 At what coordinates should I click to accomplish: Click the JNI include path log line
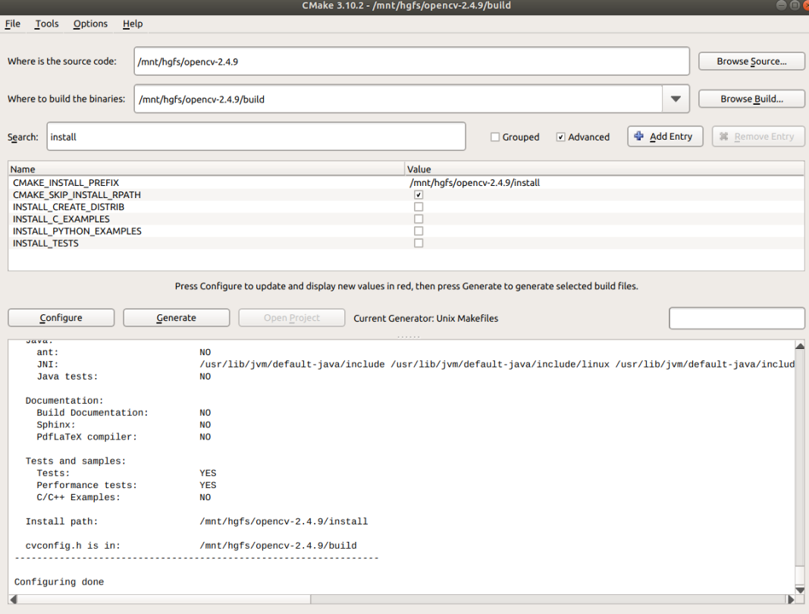[x=415, y=364]
